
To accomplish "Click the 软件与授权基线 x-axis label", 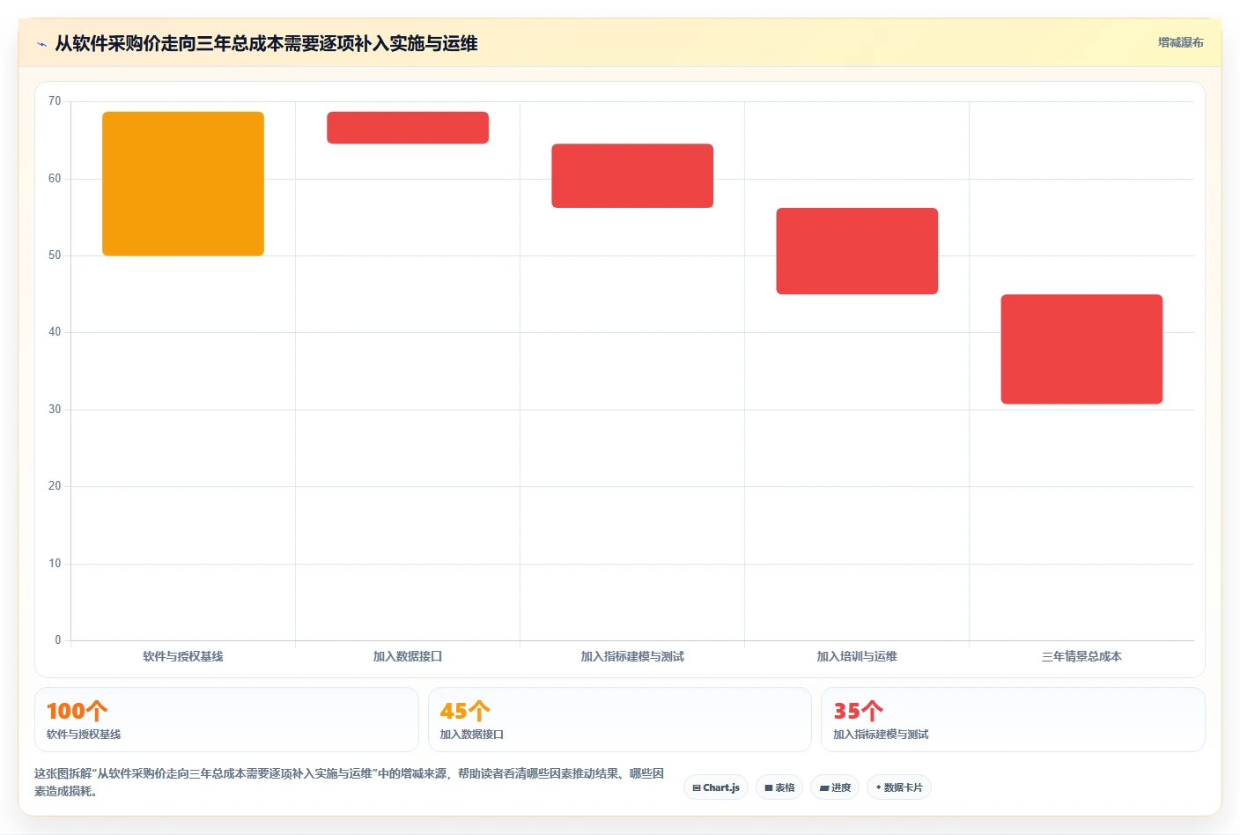I will [183, 656].
